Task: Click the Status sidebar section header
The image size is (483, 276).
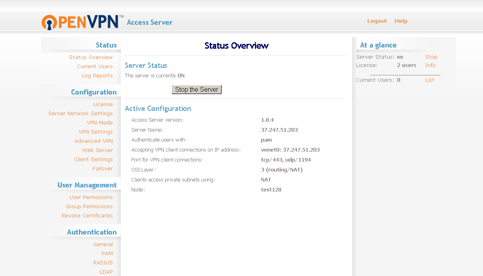Action: tap(106, 45)
